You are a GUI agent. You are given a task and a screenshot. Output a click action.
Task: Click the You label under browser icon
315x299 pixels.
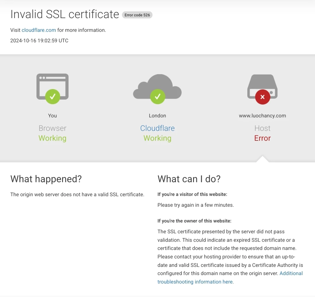point(52,116)
